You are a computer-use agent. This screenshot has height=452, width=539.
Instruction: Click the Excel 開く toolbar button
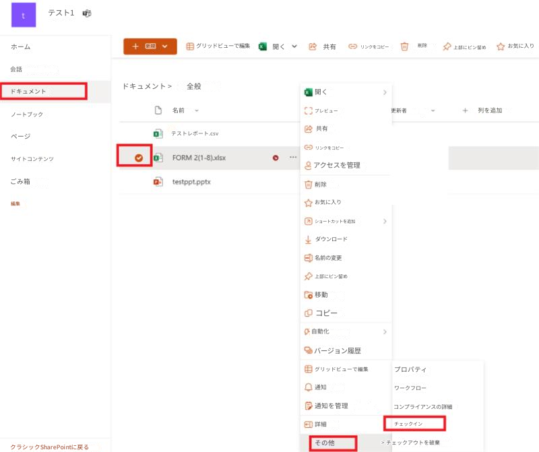tap(272, 46)
